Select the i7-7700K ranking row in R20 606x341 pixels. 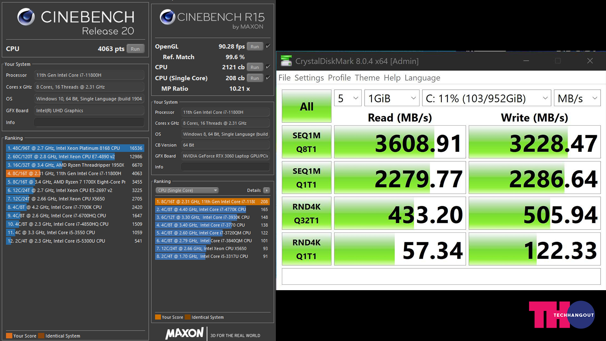click(75, 207)
